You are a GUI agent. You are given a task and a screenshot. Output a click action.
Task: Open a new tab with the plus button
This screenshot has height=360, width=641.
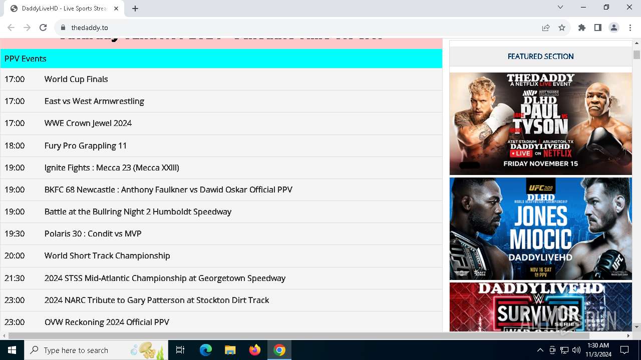tap(135, 8)
